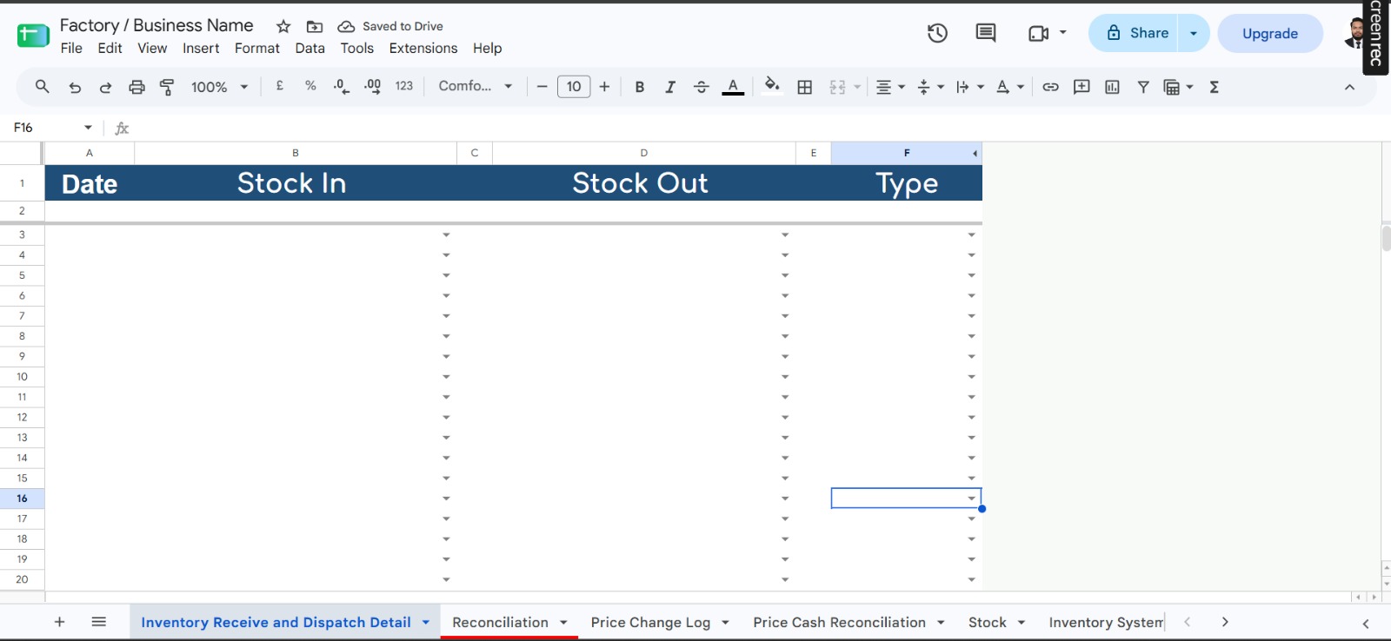The height and width of the screenshot is (641, 1391).
Task: Insert a link
Action: point(1050,87)
